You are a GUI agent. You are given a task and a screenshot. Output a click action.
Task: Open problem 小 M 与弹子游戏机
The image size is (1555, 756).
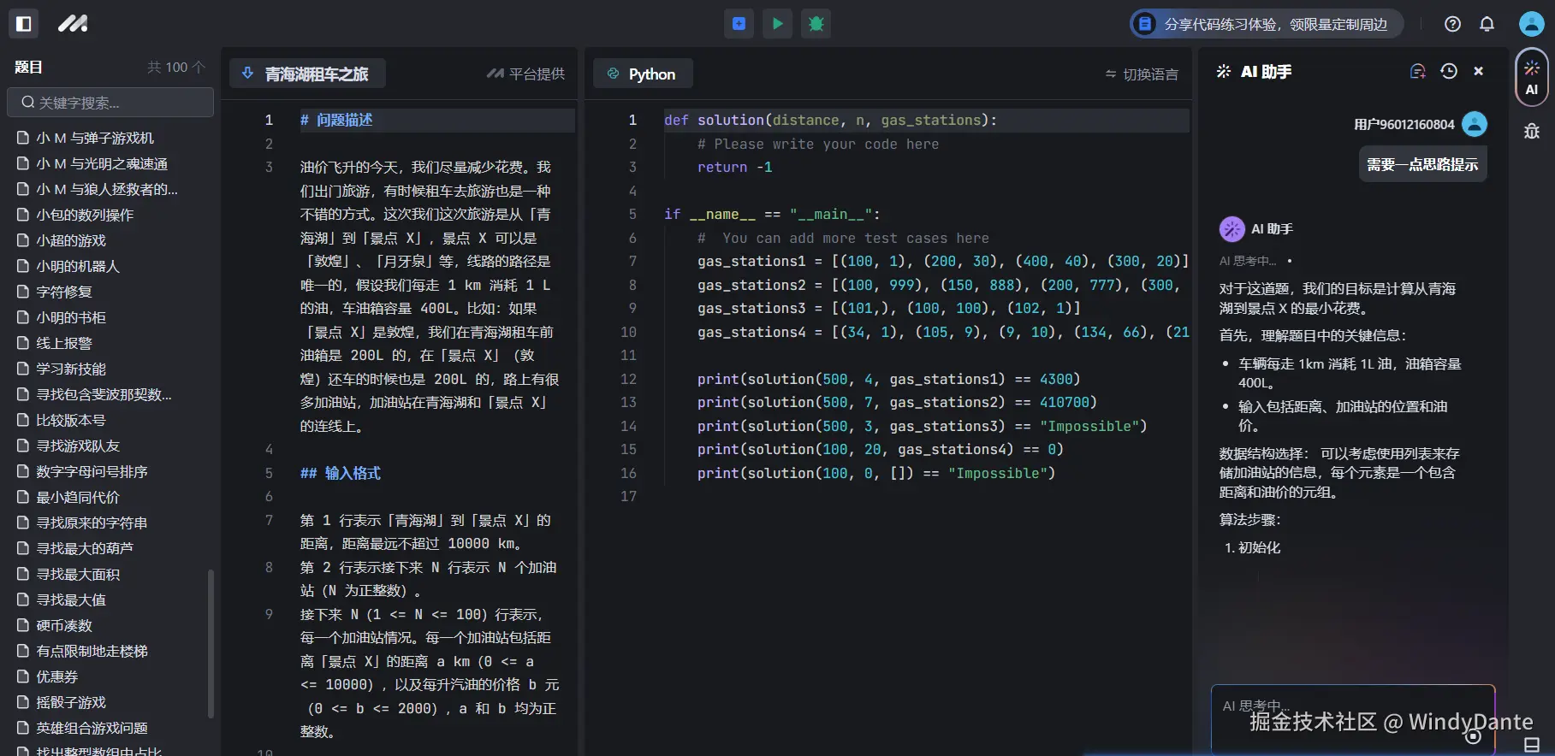tap(94, 138)
